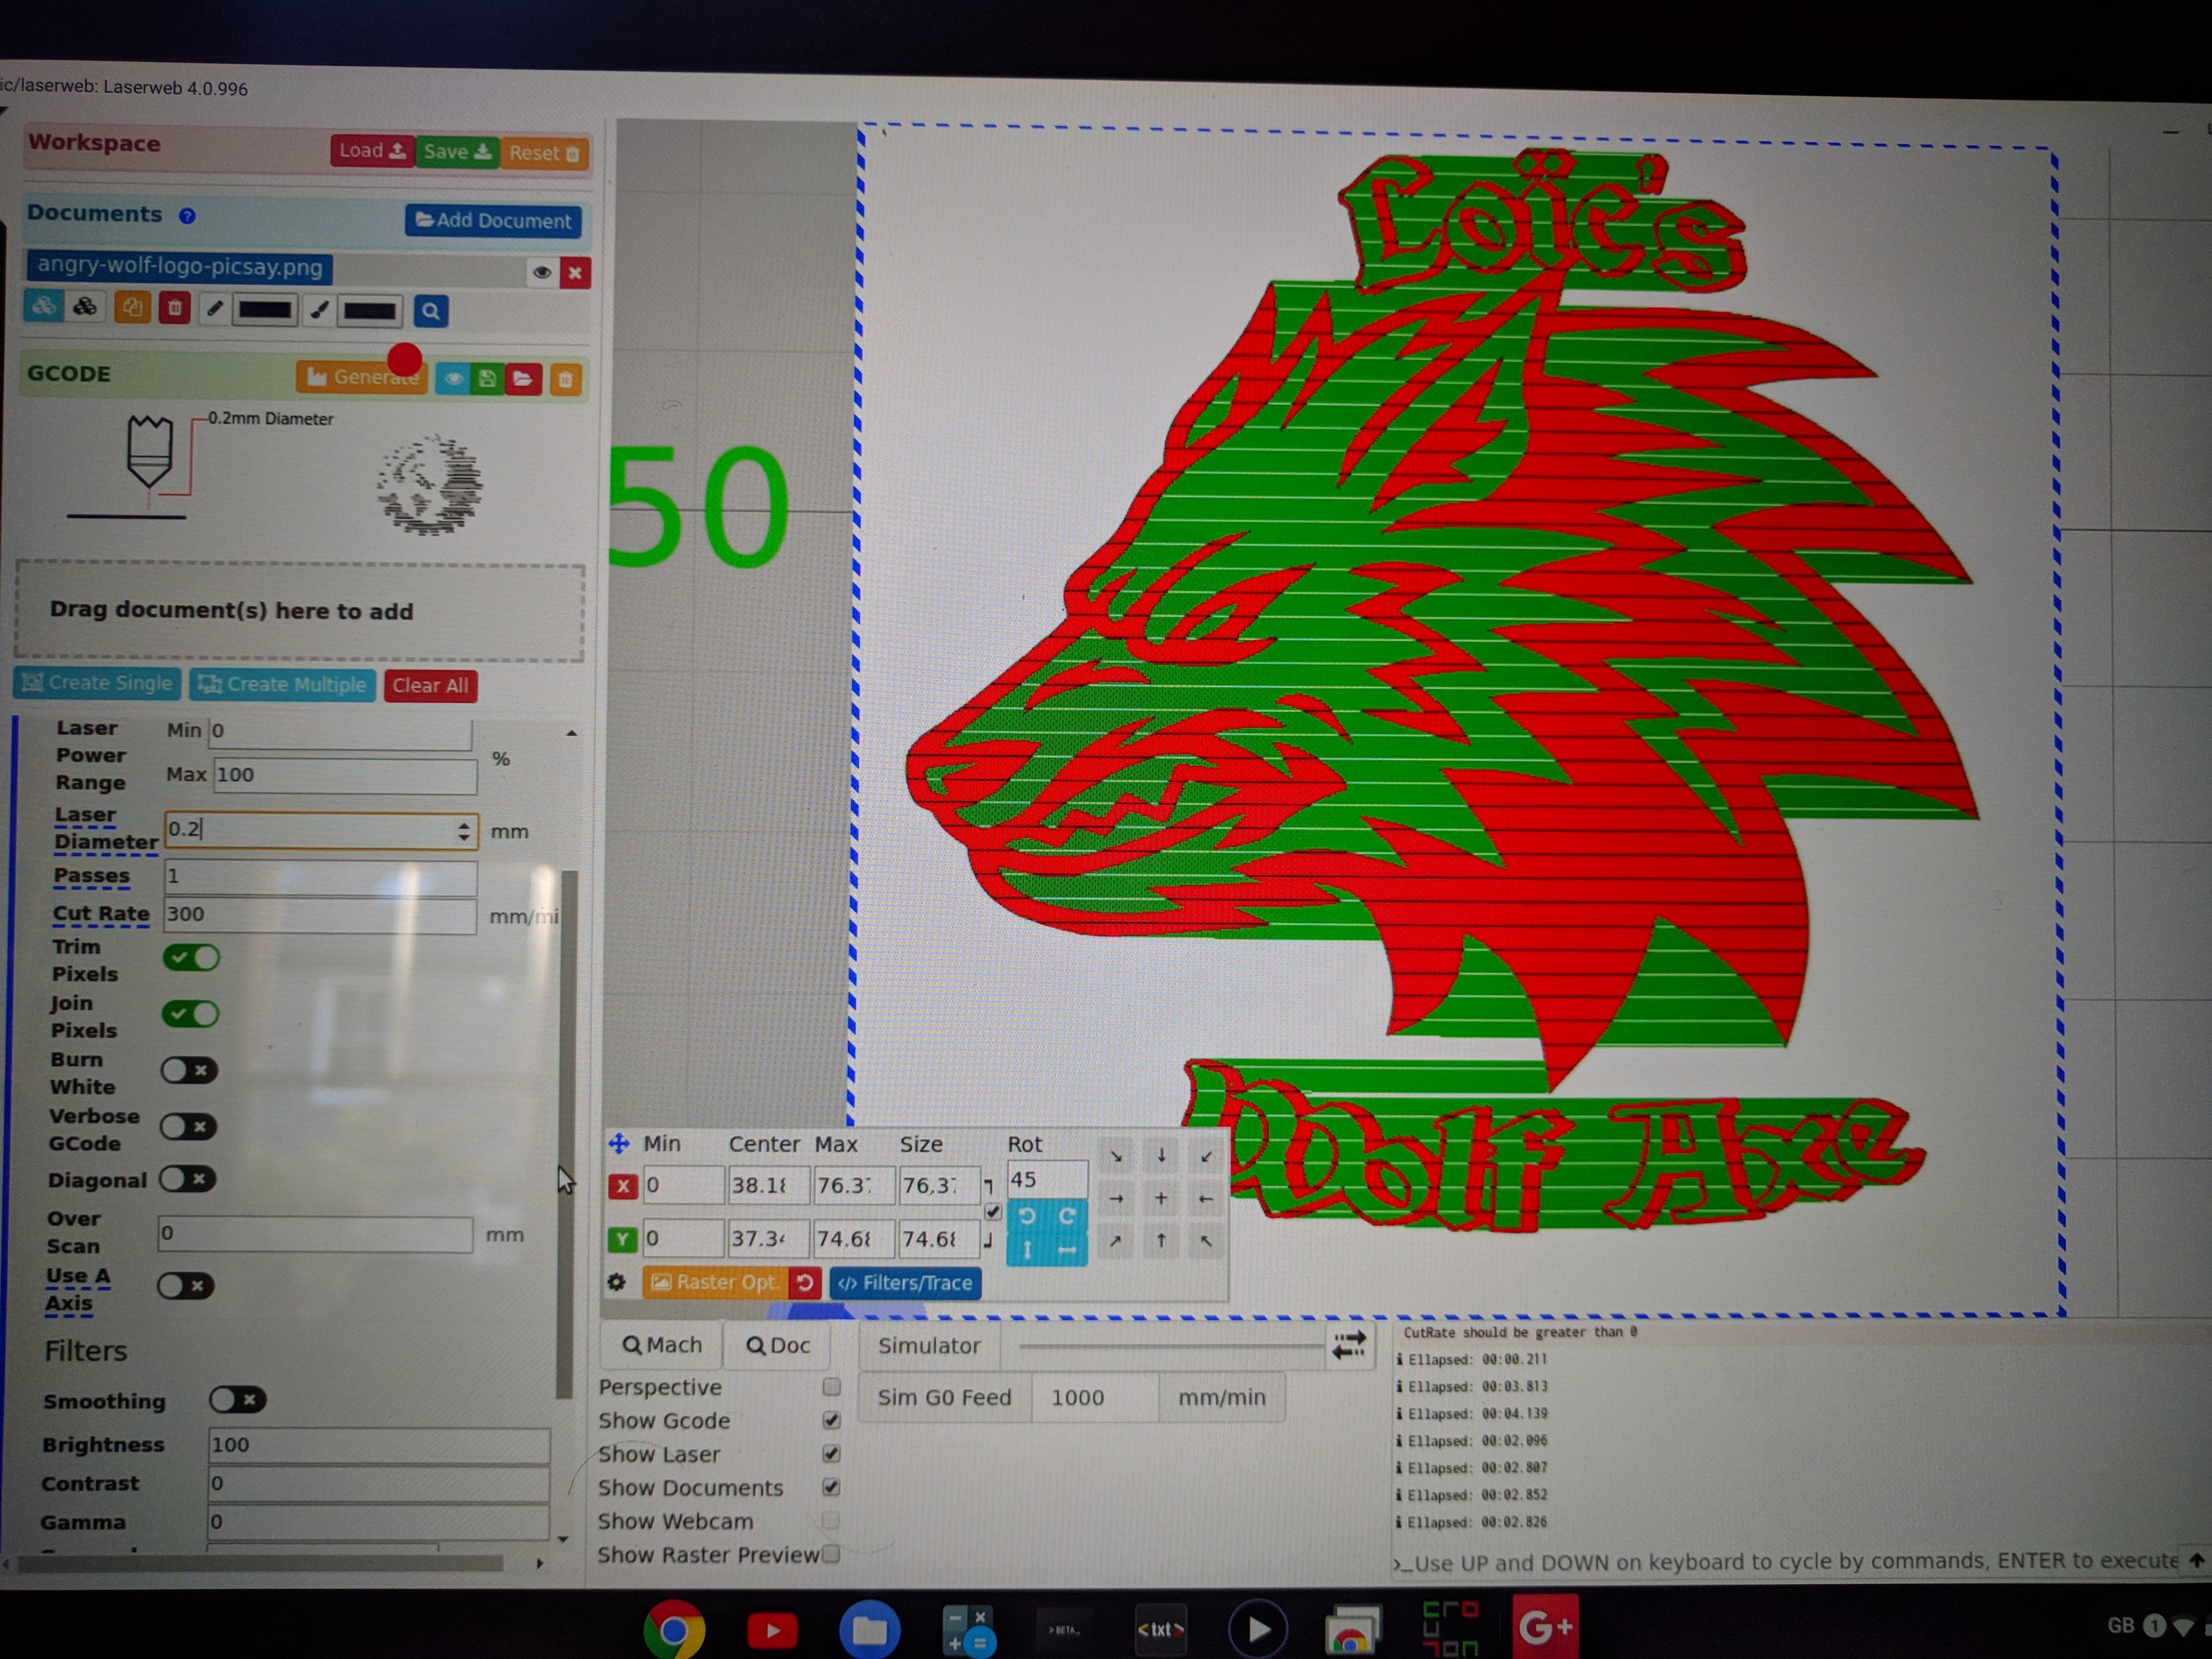
Task: Click the rotate counter-clockwise icon
Action: pyautogui.click(x=1027, y=1215)
